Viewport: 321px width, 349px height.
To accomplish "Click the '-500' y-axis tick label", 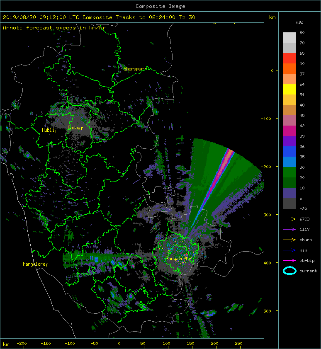I will [x=266, y=311].
